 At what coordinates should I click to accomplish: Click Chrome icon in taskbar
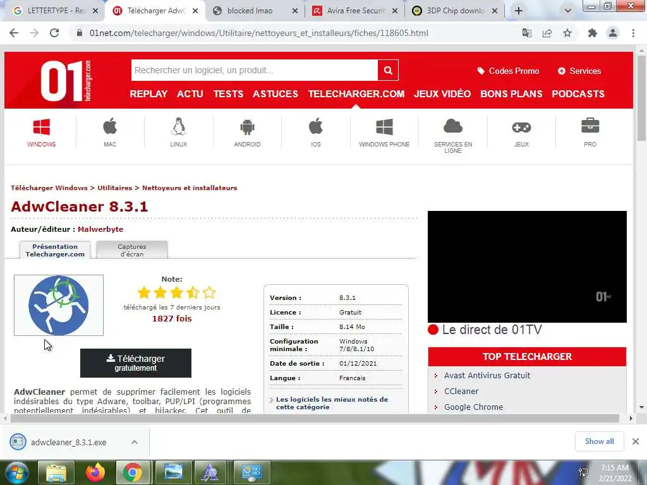(133, 472)
